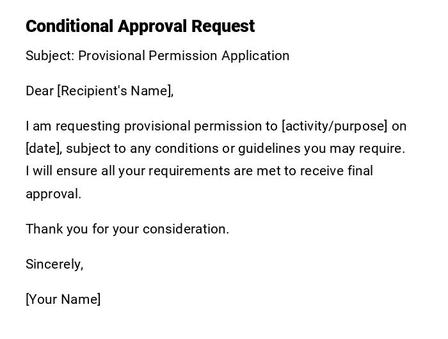The height and width of the screenshot is (339, 448).
Task: Click the Conditional Approval Request heading
Action: [140, 26]
